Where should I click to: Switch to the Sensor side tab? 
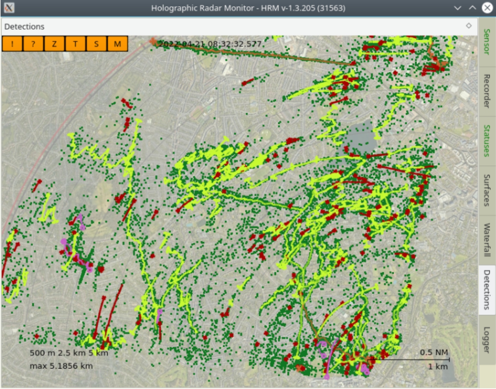[487, 42]
